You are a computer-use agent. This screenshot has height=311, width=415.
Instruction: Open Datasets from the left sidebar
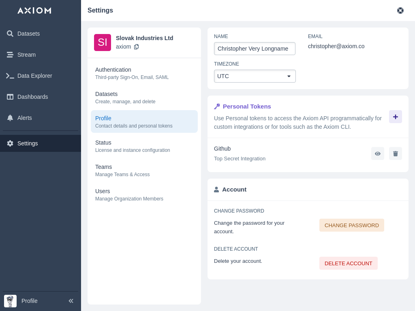point(28,34)
